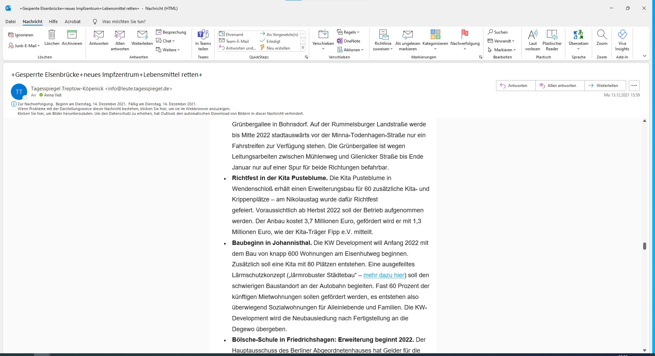Choose Neu erstellen quick step
The width and height of the screenshot is (655, 356).
click(x=275, y=48)
